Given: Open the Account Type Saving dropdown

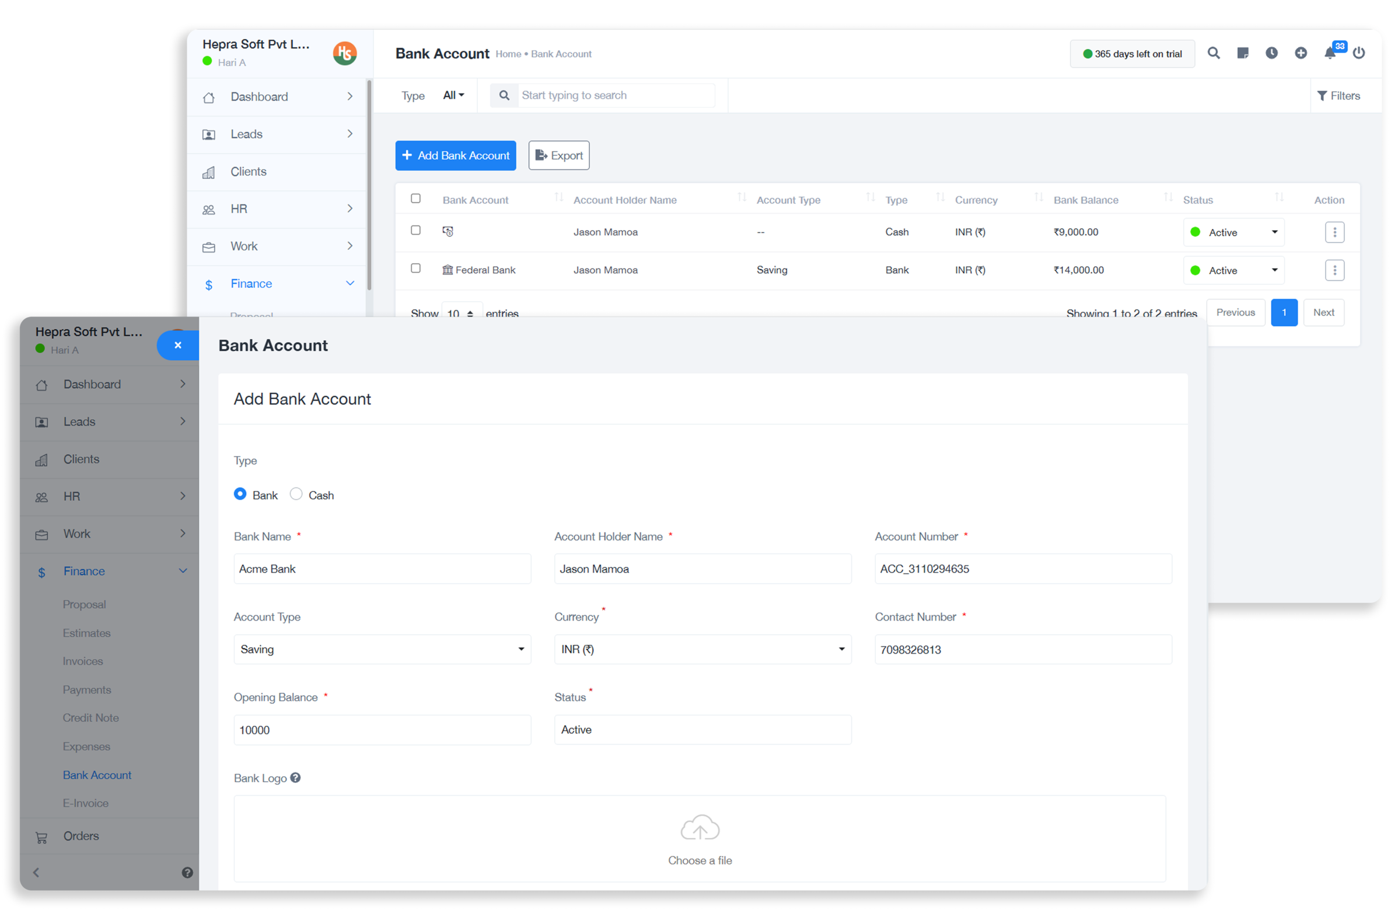Looking at the screenshot, I should [x=382, y=649].
